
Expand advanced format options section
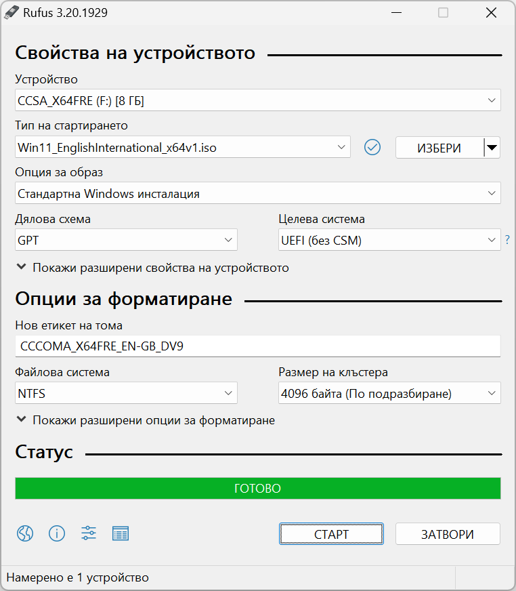click(x=146, y=420)
